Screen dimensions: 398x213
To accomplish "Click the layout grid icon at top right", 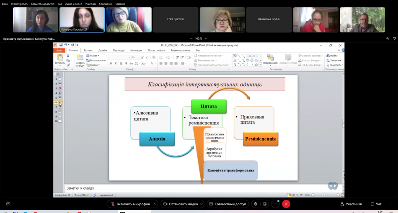I will point(394,38).
